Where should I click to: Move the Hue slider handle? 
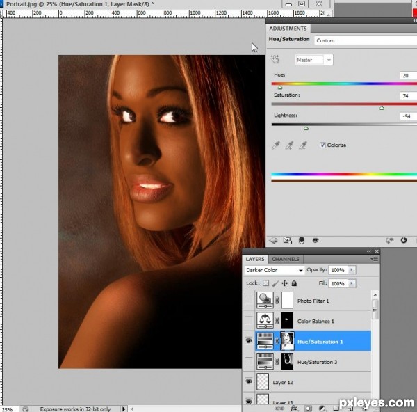[x=280, y=88]
